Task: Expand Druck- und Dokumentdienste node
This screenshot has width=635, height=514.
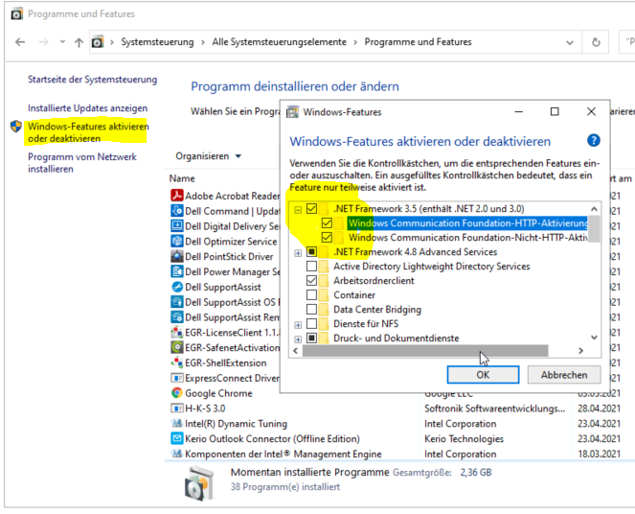Action: pos(298,339)
